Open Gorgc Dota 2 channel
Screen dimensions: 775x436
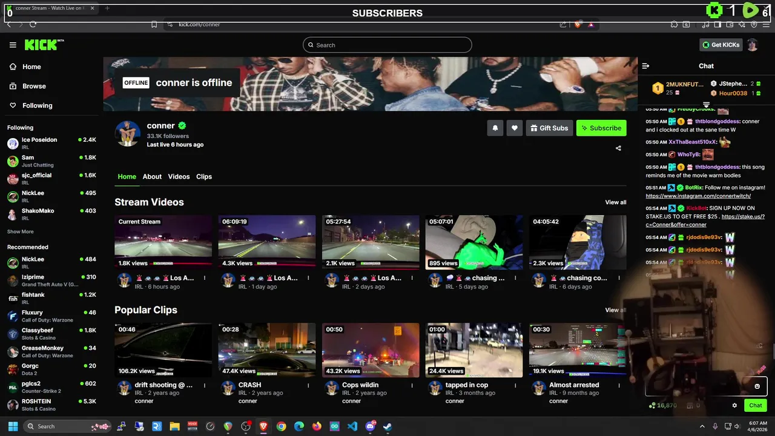pyautogui.click(x=51, y=369)
